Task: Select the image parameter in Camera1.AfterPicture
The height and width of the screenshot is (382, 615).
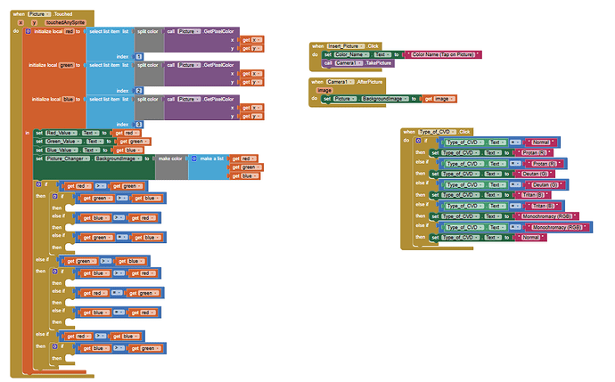Action: coord(324,90)
